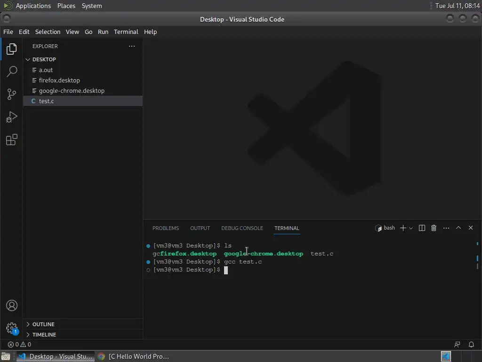Open the Edit menu
This screenshot has height=362, width=482.
24,32
